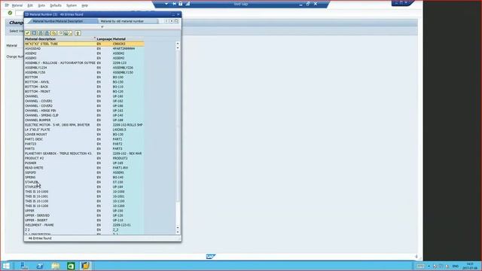Viewport: 482px width, 271px height.
Task: Click the scroll down arrow at the hit list scrollbar bottom
Action: click(178, 232)
